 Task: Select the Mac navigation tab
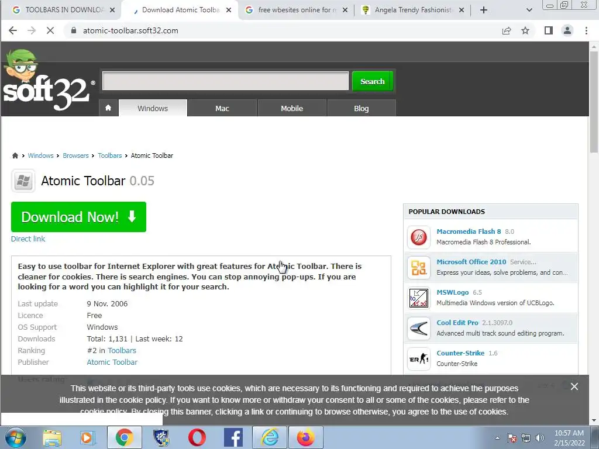click(222, 108)
